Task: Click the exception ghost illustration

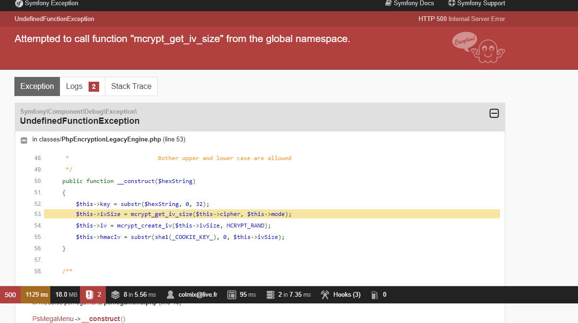Action: 487,50
